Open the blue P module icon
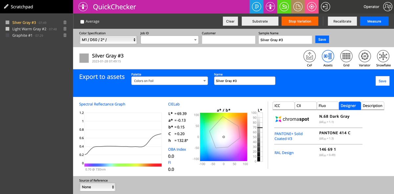Viewport: 394px width, 194px height. (x=256, y=7)
